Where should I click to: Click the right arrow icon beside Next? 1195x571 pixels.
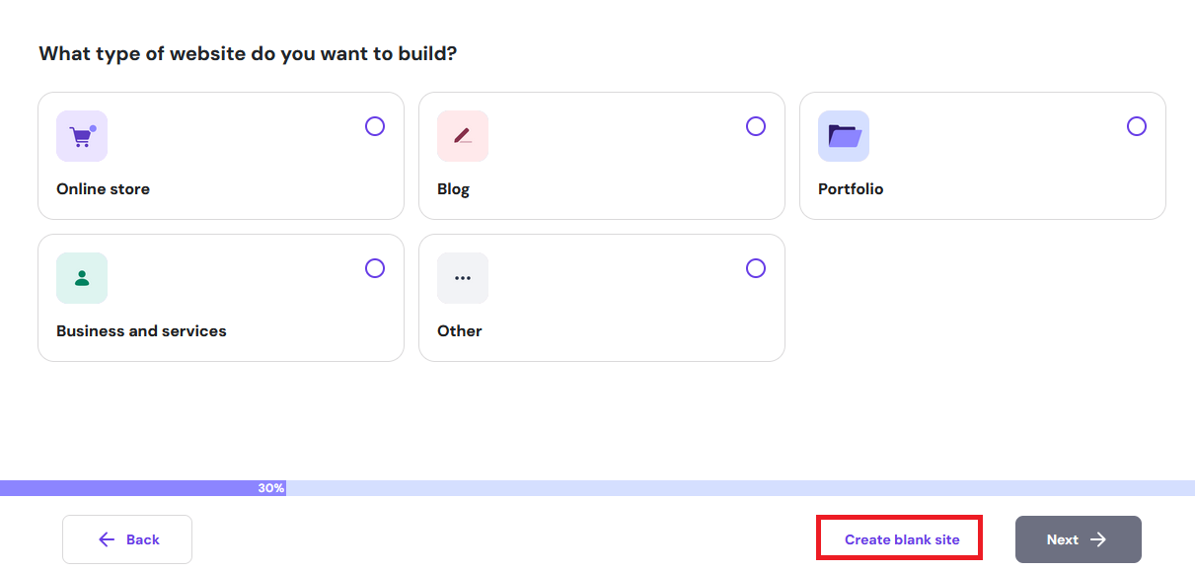pyautogui.click(x=1098, y=539)
